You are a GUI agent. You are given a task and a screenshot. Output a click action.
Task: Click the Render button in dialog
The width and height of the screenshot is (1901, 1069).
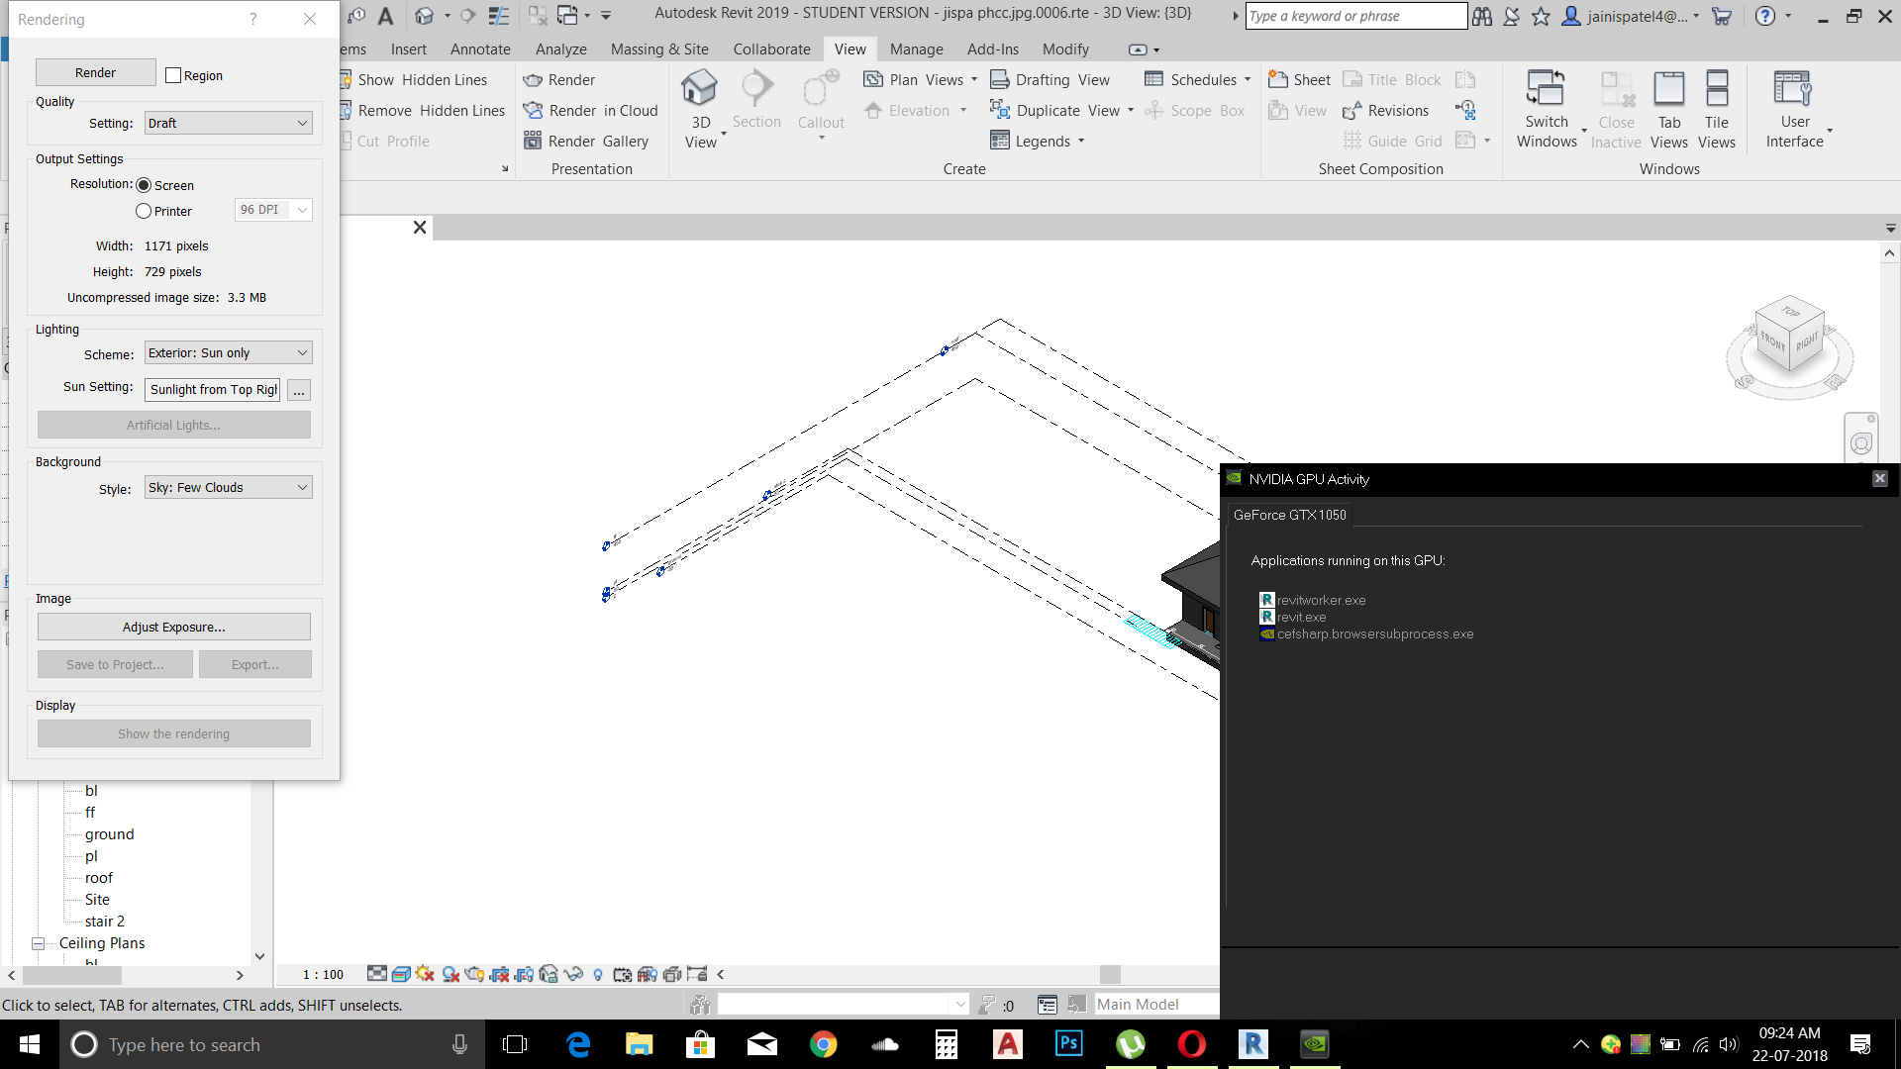tap(95, 72)
